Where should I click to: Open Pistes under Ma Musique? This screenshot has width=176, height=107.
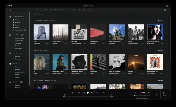(17, 25)
